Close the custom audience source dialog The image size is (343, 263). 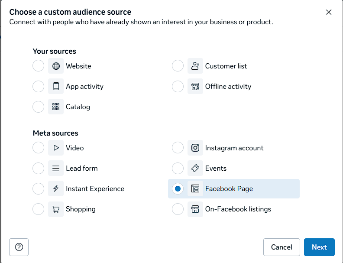click(x=329, y=12)
